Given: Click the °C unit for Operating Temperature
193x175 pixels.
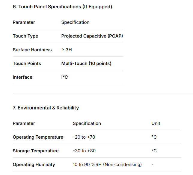Looking at the screenshot, I should (x=154, y=137).
